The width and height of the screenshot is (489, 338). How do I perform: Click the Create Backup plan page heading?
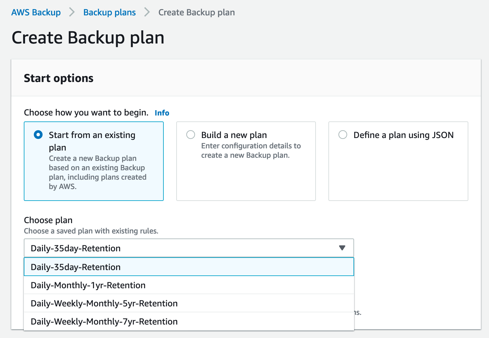tap(88, 38)
